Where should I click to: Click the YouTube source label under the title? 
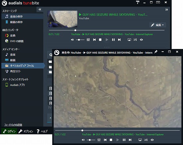tap(84, 18)
